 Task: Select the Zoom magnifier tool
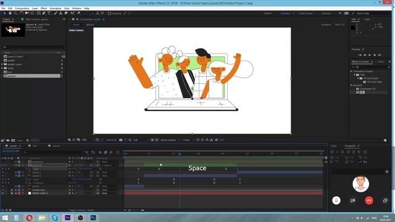coord(15,13)
